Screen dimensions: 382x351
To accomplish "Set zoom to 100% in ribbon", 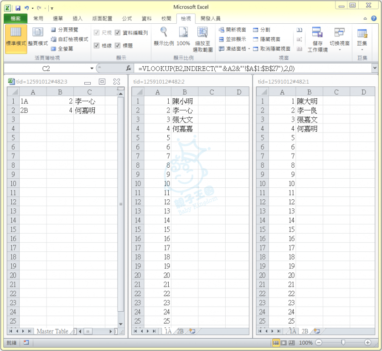I will pos(183,37).
